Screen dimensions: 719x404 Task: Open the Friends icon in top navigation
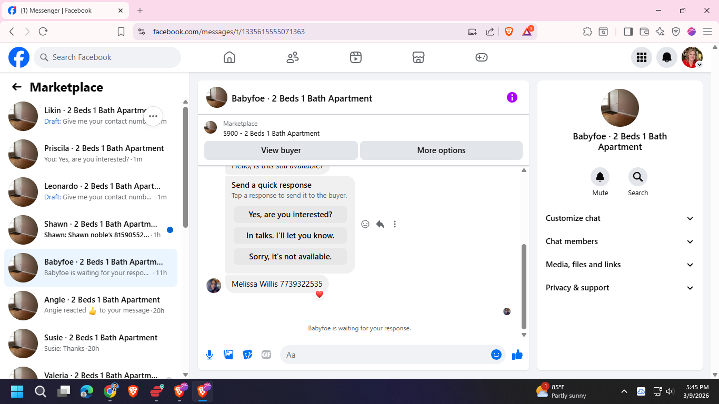(x=293, y=57)
